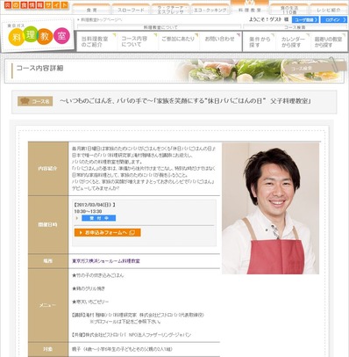Viewport: 349px width, 357px height.
Task: Click the 対象 row header
Action: pyautogui.click(x=48, y=349)
